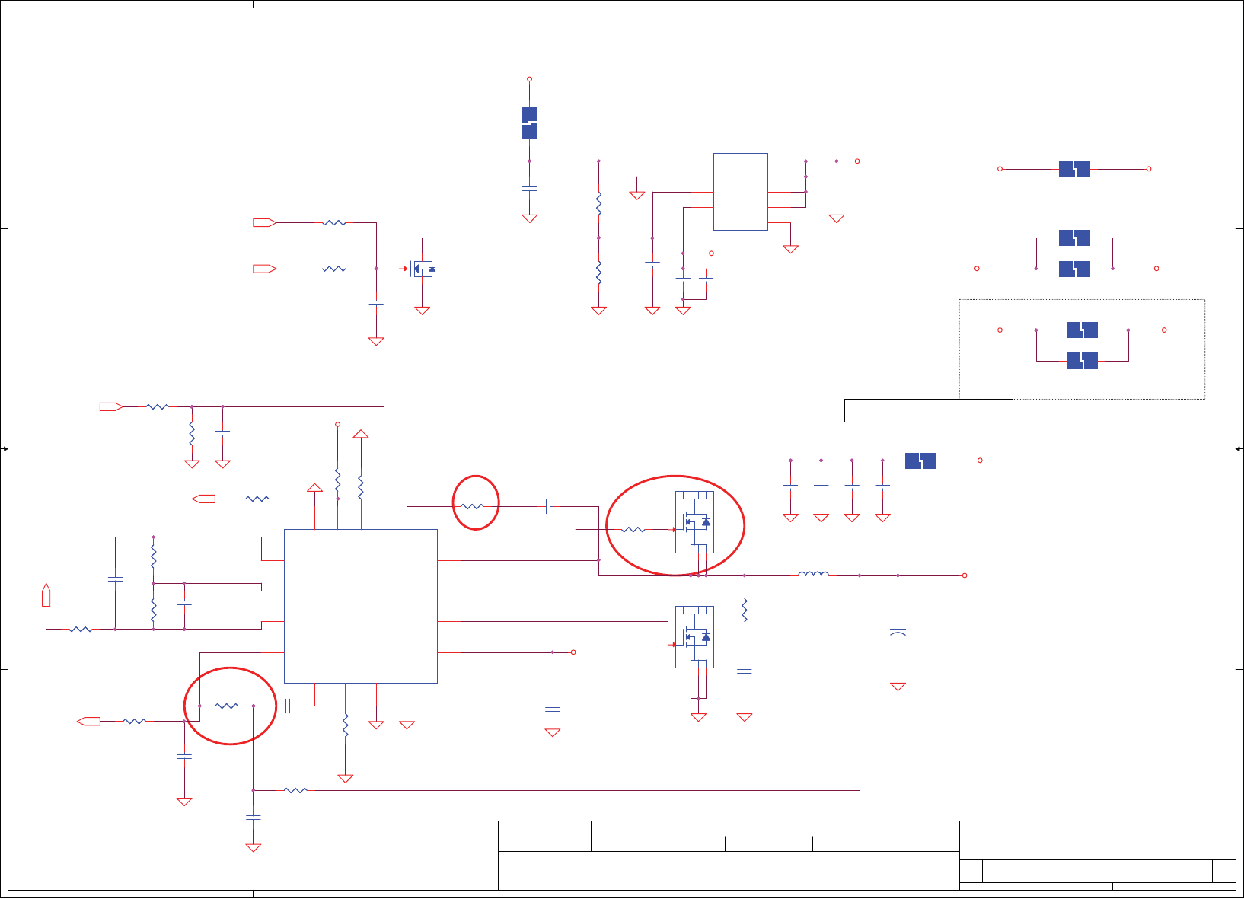1244x899 pixels.
Task: Select the lower jumper inside the dashed box
Action: coord(1082,361)
